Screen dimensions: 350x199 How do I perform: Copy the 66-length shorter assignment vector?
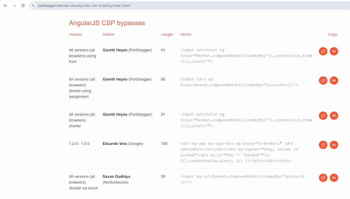coord(323,81)
